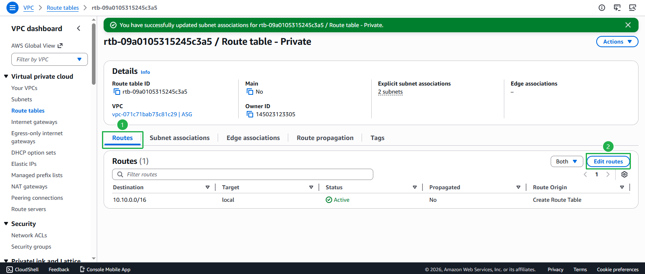Switch to Route propagation tab
Screen dimensions: 645x274
[x=325, y=138]
